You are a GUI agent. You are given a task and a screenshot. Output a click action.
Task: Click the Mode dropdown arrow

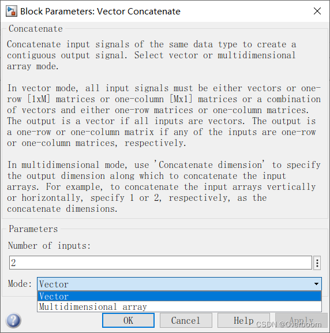pos(316,284)
